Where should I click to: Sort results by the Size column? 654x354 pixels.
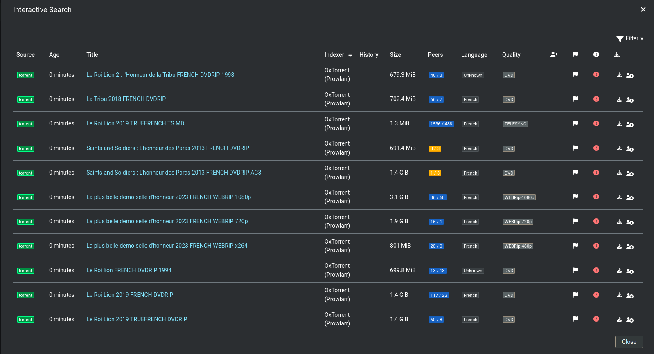[395, 55]
